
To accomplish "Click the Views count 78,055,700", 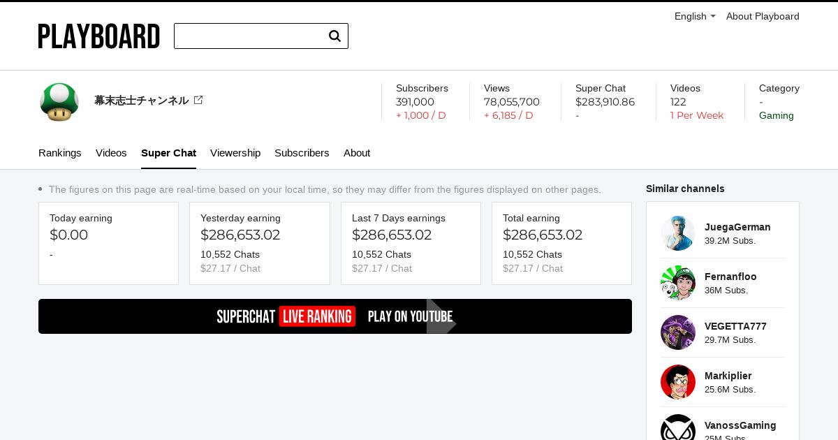I will (x=512, y=102).
